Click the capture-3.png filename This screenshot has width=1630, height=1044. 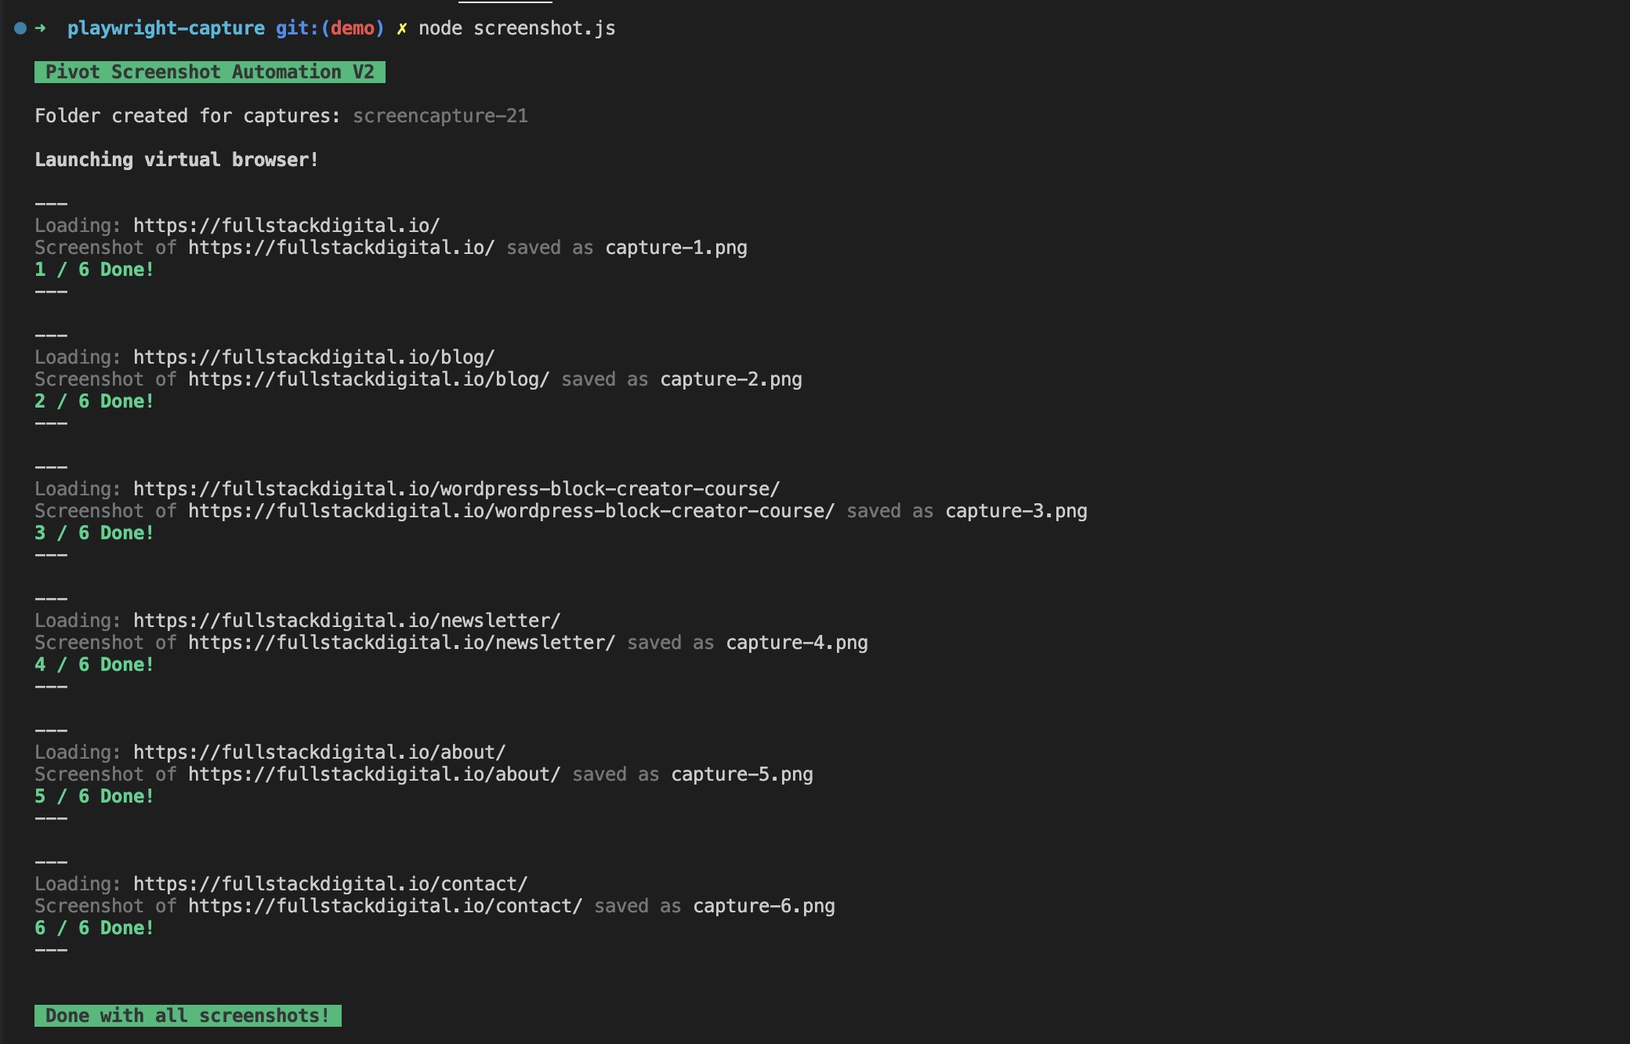[x=1016, y=511]
